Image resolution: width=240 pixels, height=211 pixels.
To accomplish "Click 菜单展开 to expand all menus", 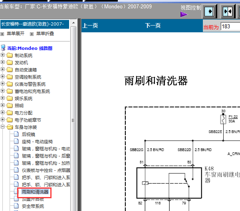I will click(x=16, y=34).
